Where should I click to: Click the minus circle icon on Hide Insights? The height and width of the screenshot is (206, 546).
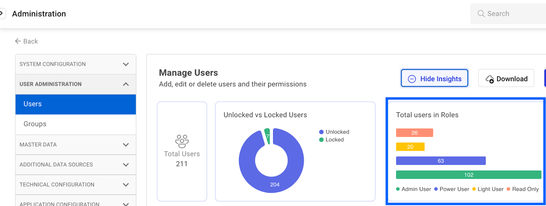point(412,79)
